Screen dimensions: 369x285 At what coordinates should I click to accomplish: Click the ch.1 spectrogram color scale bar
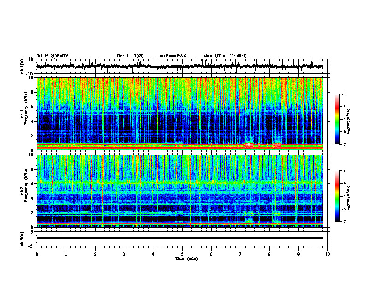tap(337, 119)
